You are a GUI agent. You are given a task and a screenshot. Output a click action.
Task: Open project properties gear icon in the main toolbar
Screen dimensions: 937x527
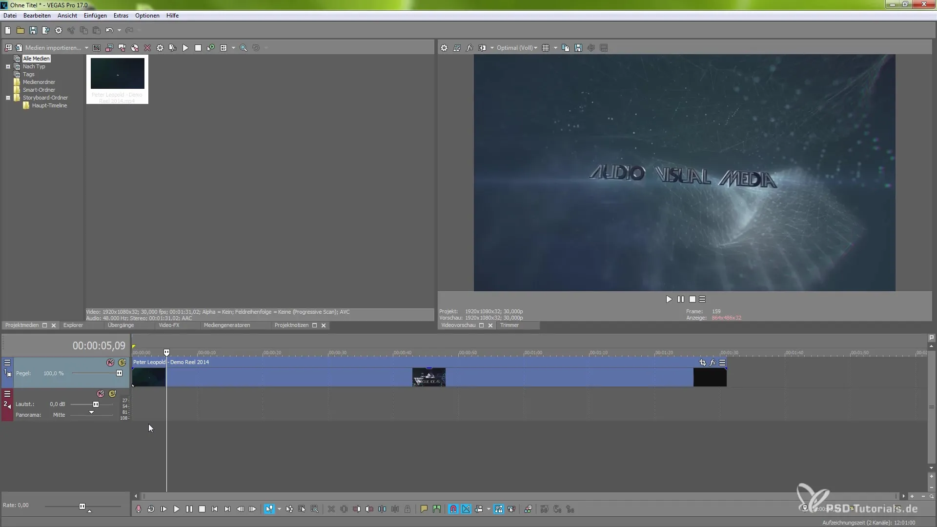click(59, 30)
